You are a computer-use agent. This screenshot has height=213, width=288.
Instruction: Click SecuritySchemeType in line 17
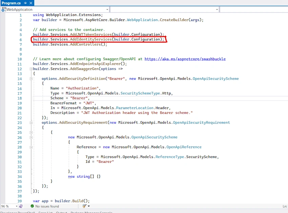(140, 93)
